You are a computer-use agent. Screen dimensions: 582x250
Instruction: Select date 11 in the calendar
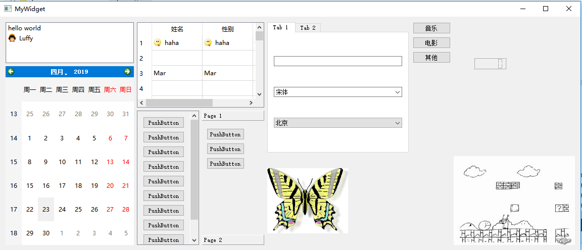click(78, 162)
